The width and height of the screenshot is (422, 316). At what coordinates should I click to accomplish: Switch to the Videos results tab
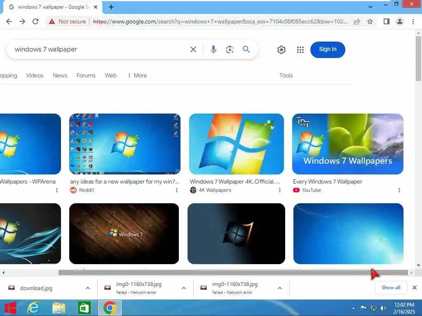[x=35, y=76]
